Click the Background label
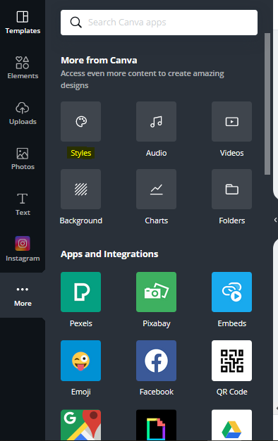The image size is (278, 441). point(81,220)
